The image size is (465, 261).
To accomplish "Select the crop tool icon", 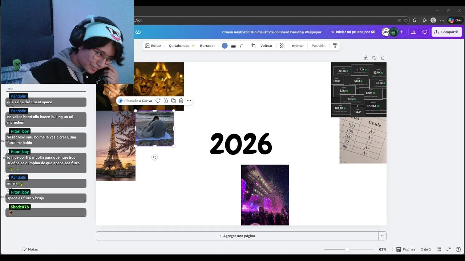I will [254, 46].
